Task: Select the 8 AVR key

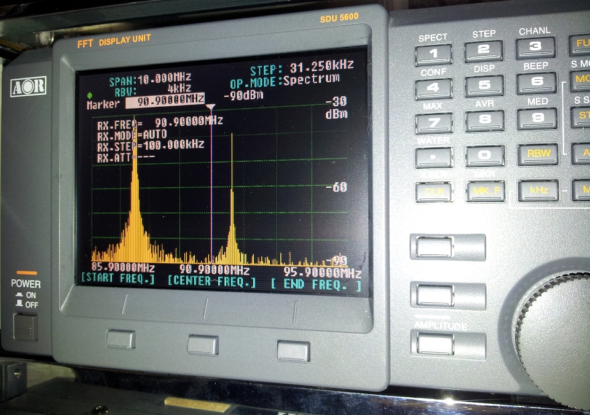Action: click(484, 121)
